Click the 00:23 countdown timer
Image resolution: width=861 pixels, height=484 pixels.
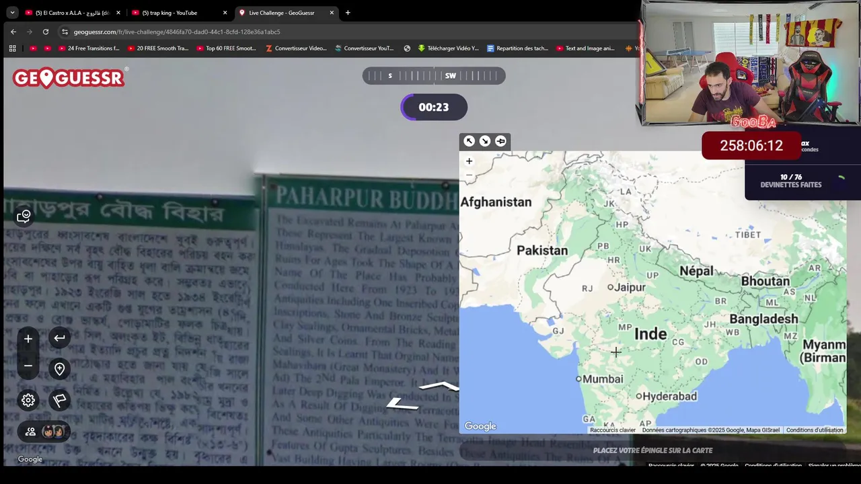click(434, 107)
